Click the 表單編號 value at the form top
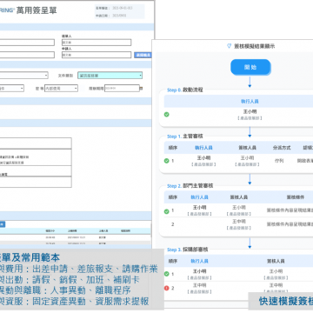313x313 pixels. pyautogui.click(x=123, y=8)
